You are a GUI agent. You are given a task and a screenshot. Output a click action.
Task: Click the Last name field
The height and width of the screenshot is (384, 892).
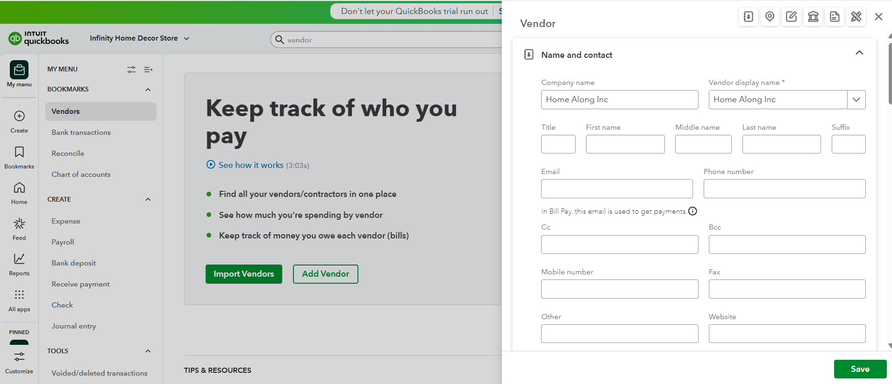(x=782, y=144)
